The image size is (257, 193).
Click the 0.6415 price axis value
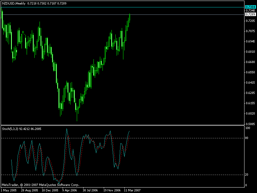click(x=251, y=83)
